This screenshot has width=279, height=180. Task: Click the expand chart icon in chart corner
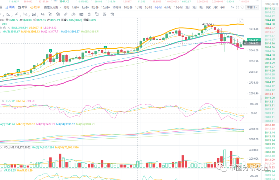click(241, 20)
